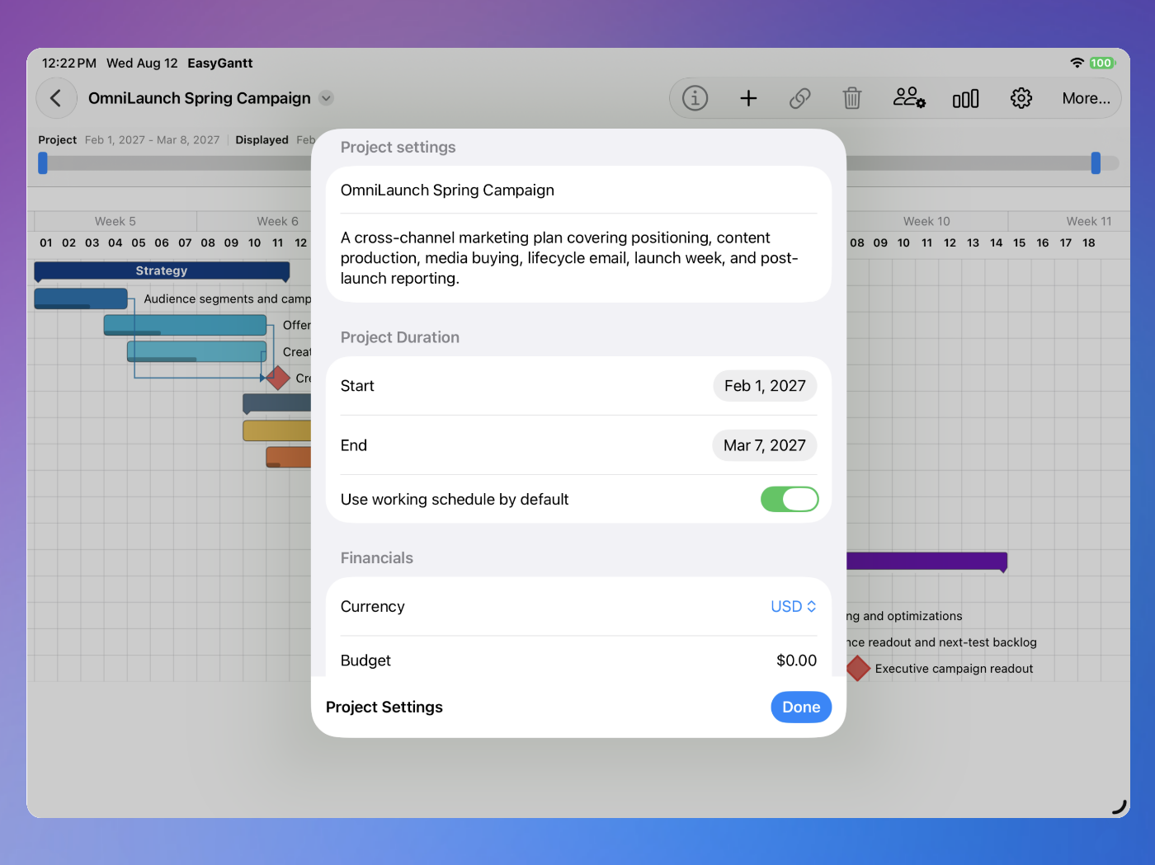
Task: Click the Week 5 header
Action: pos(115,221)
